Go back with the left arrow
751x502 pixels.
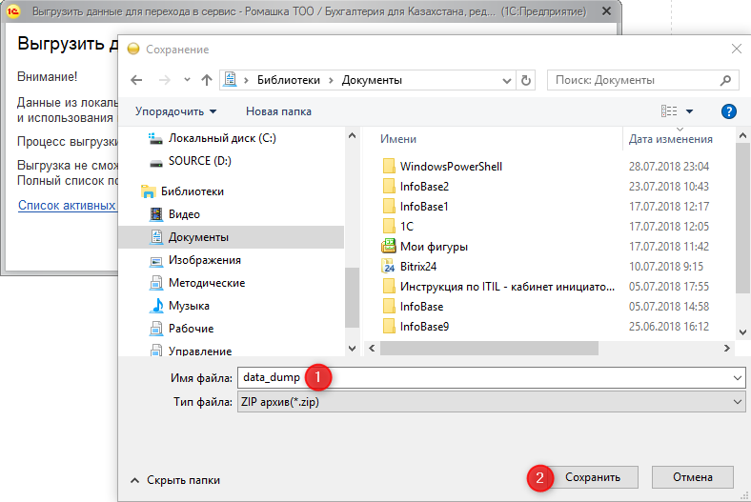[136, 80]
